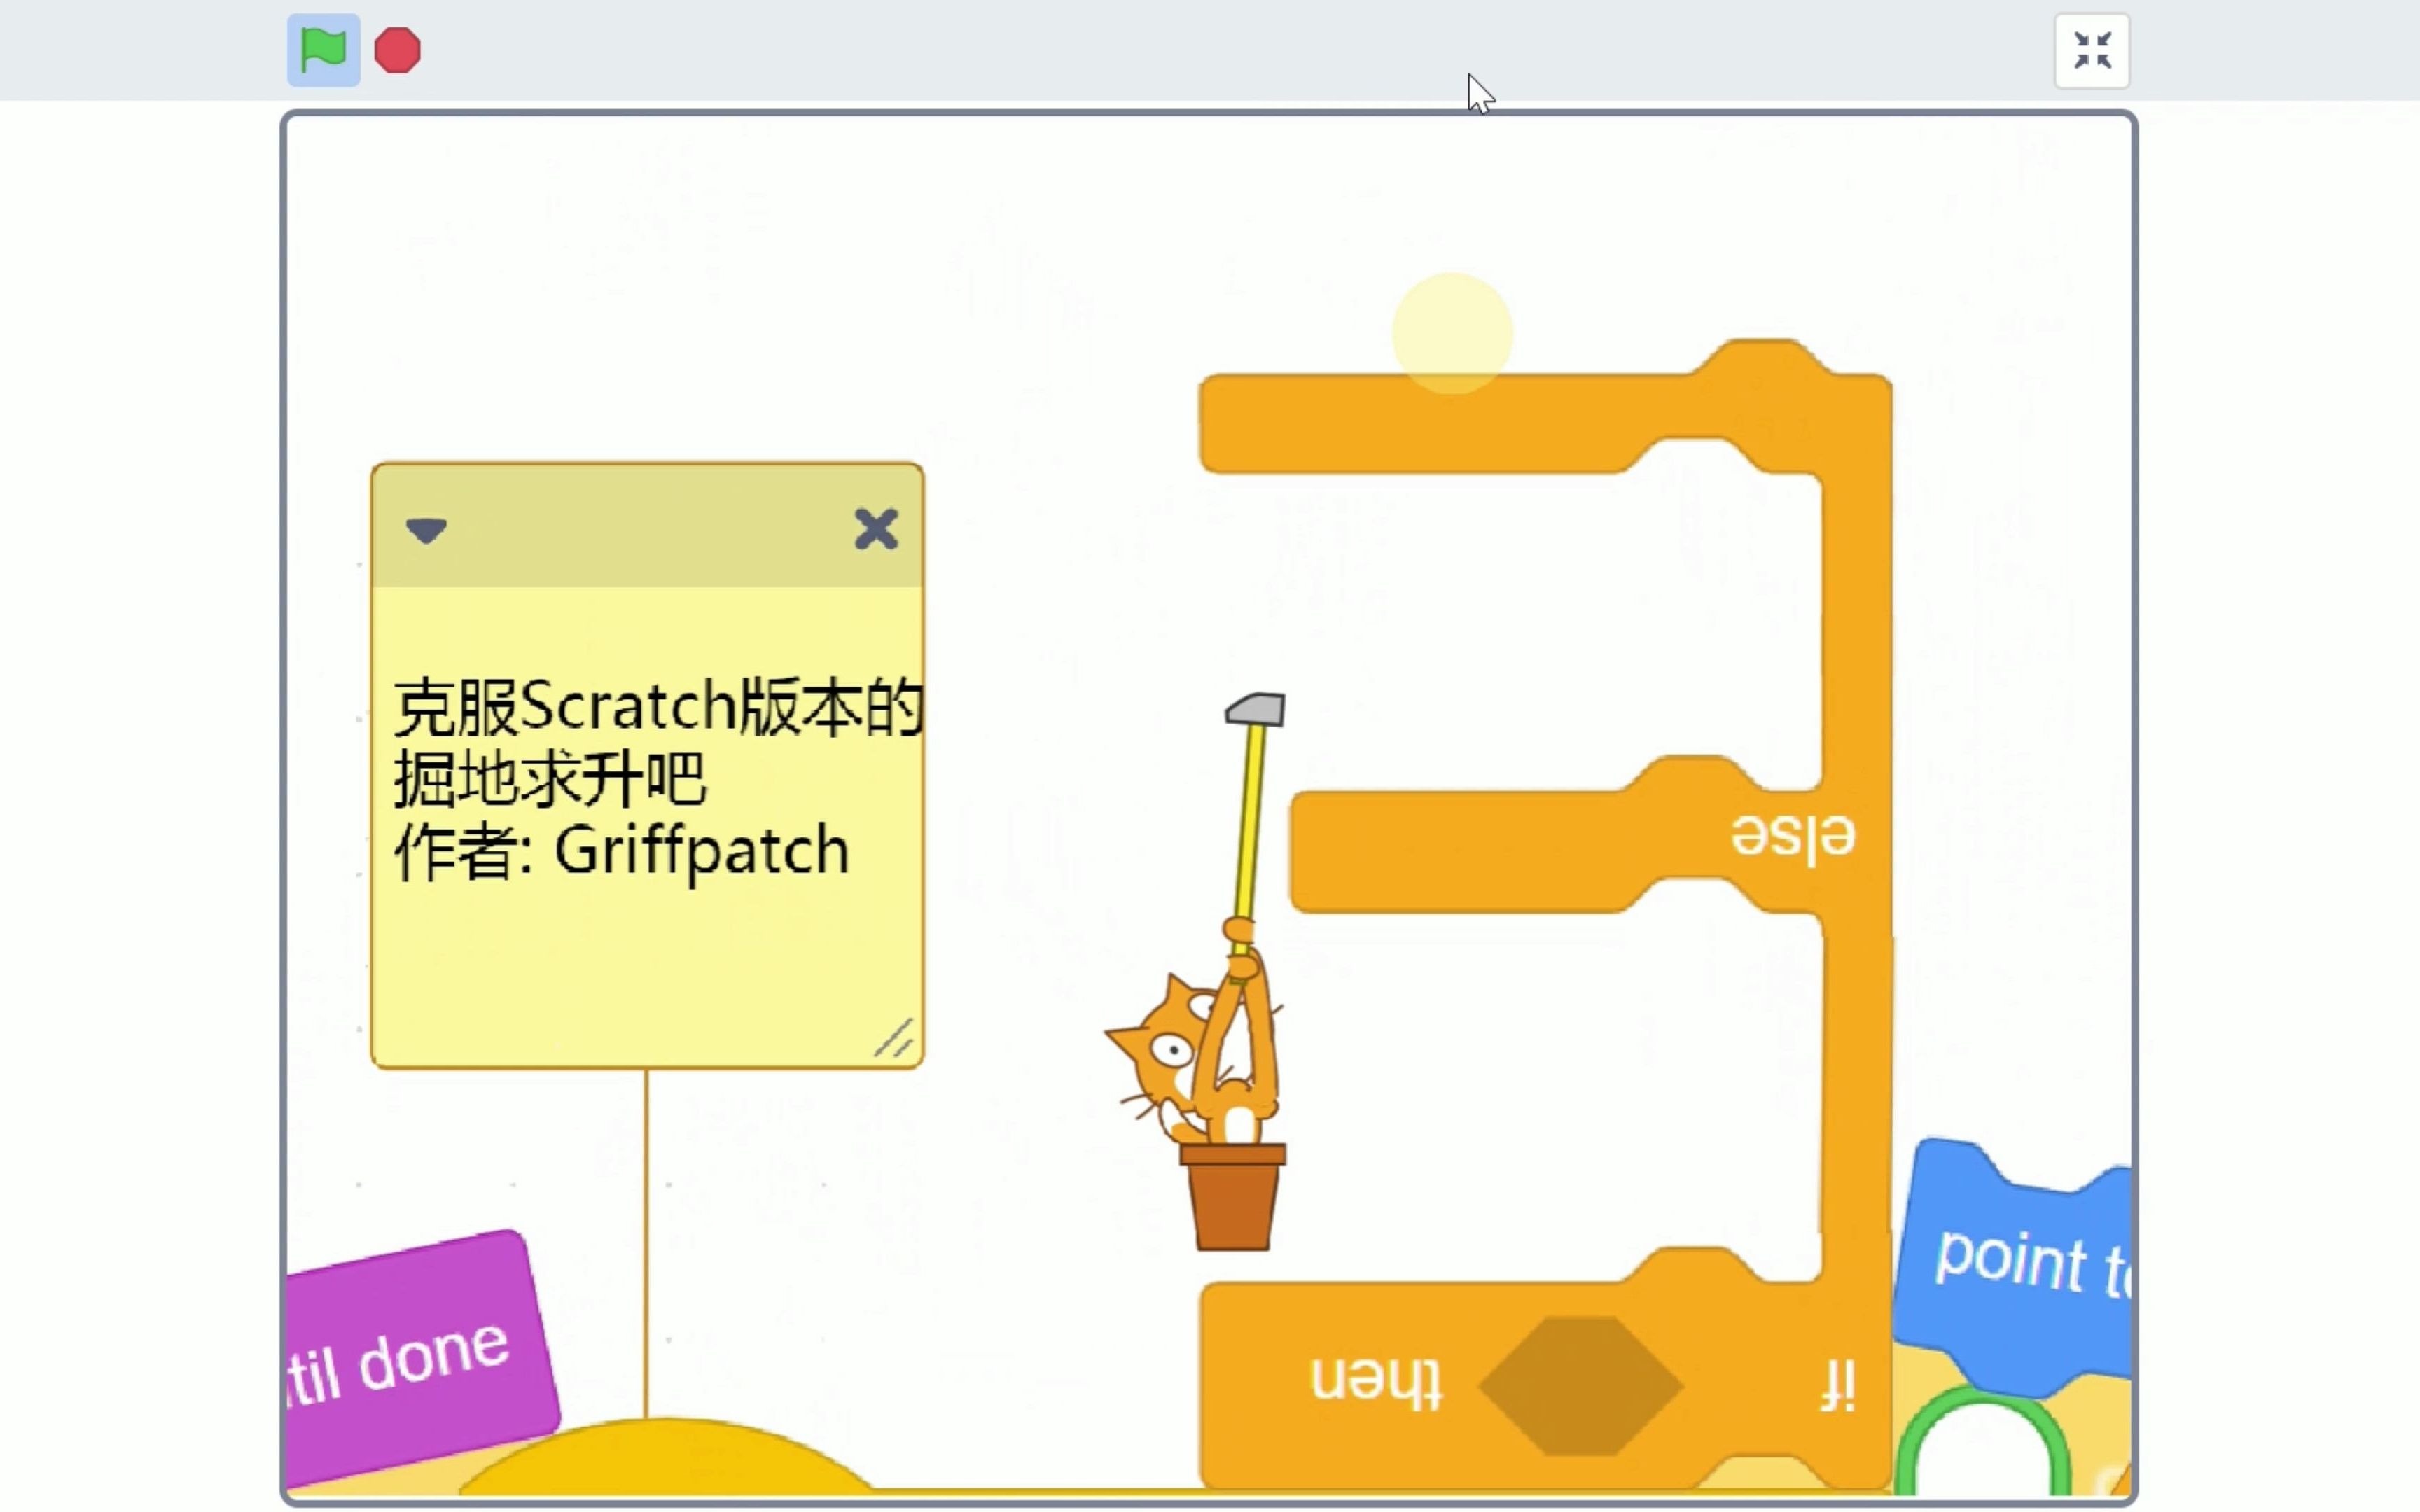The width and height of the screenshot is (2420, 1512).
Task: Stop the project with the red stop button
Action: click(397, 50)
